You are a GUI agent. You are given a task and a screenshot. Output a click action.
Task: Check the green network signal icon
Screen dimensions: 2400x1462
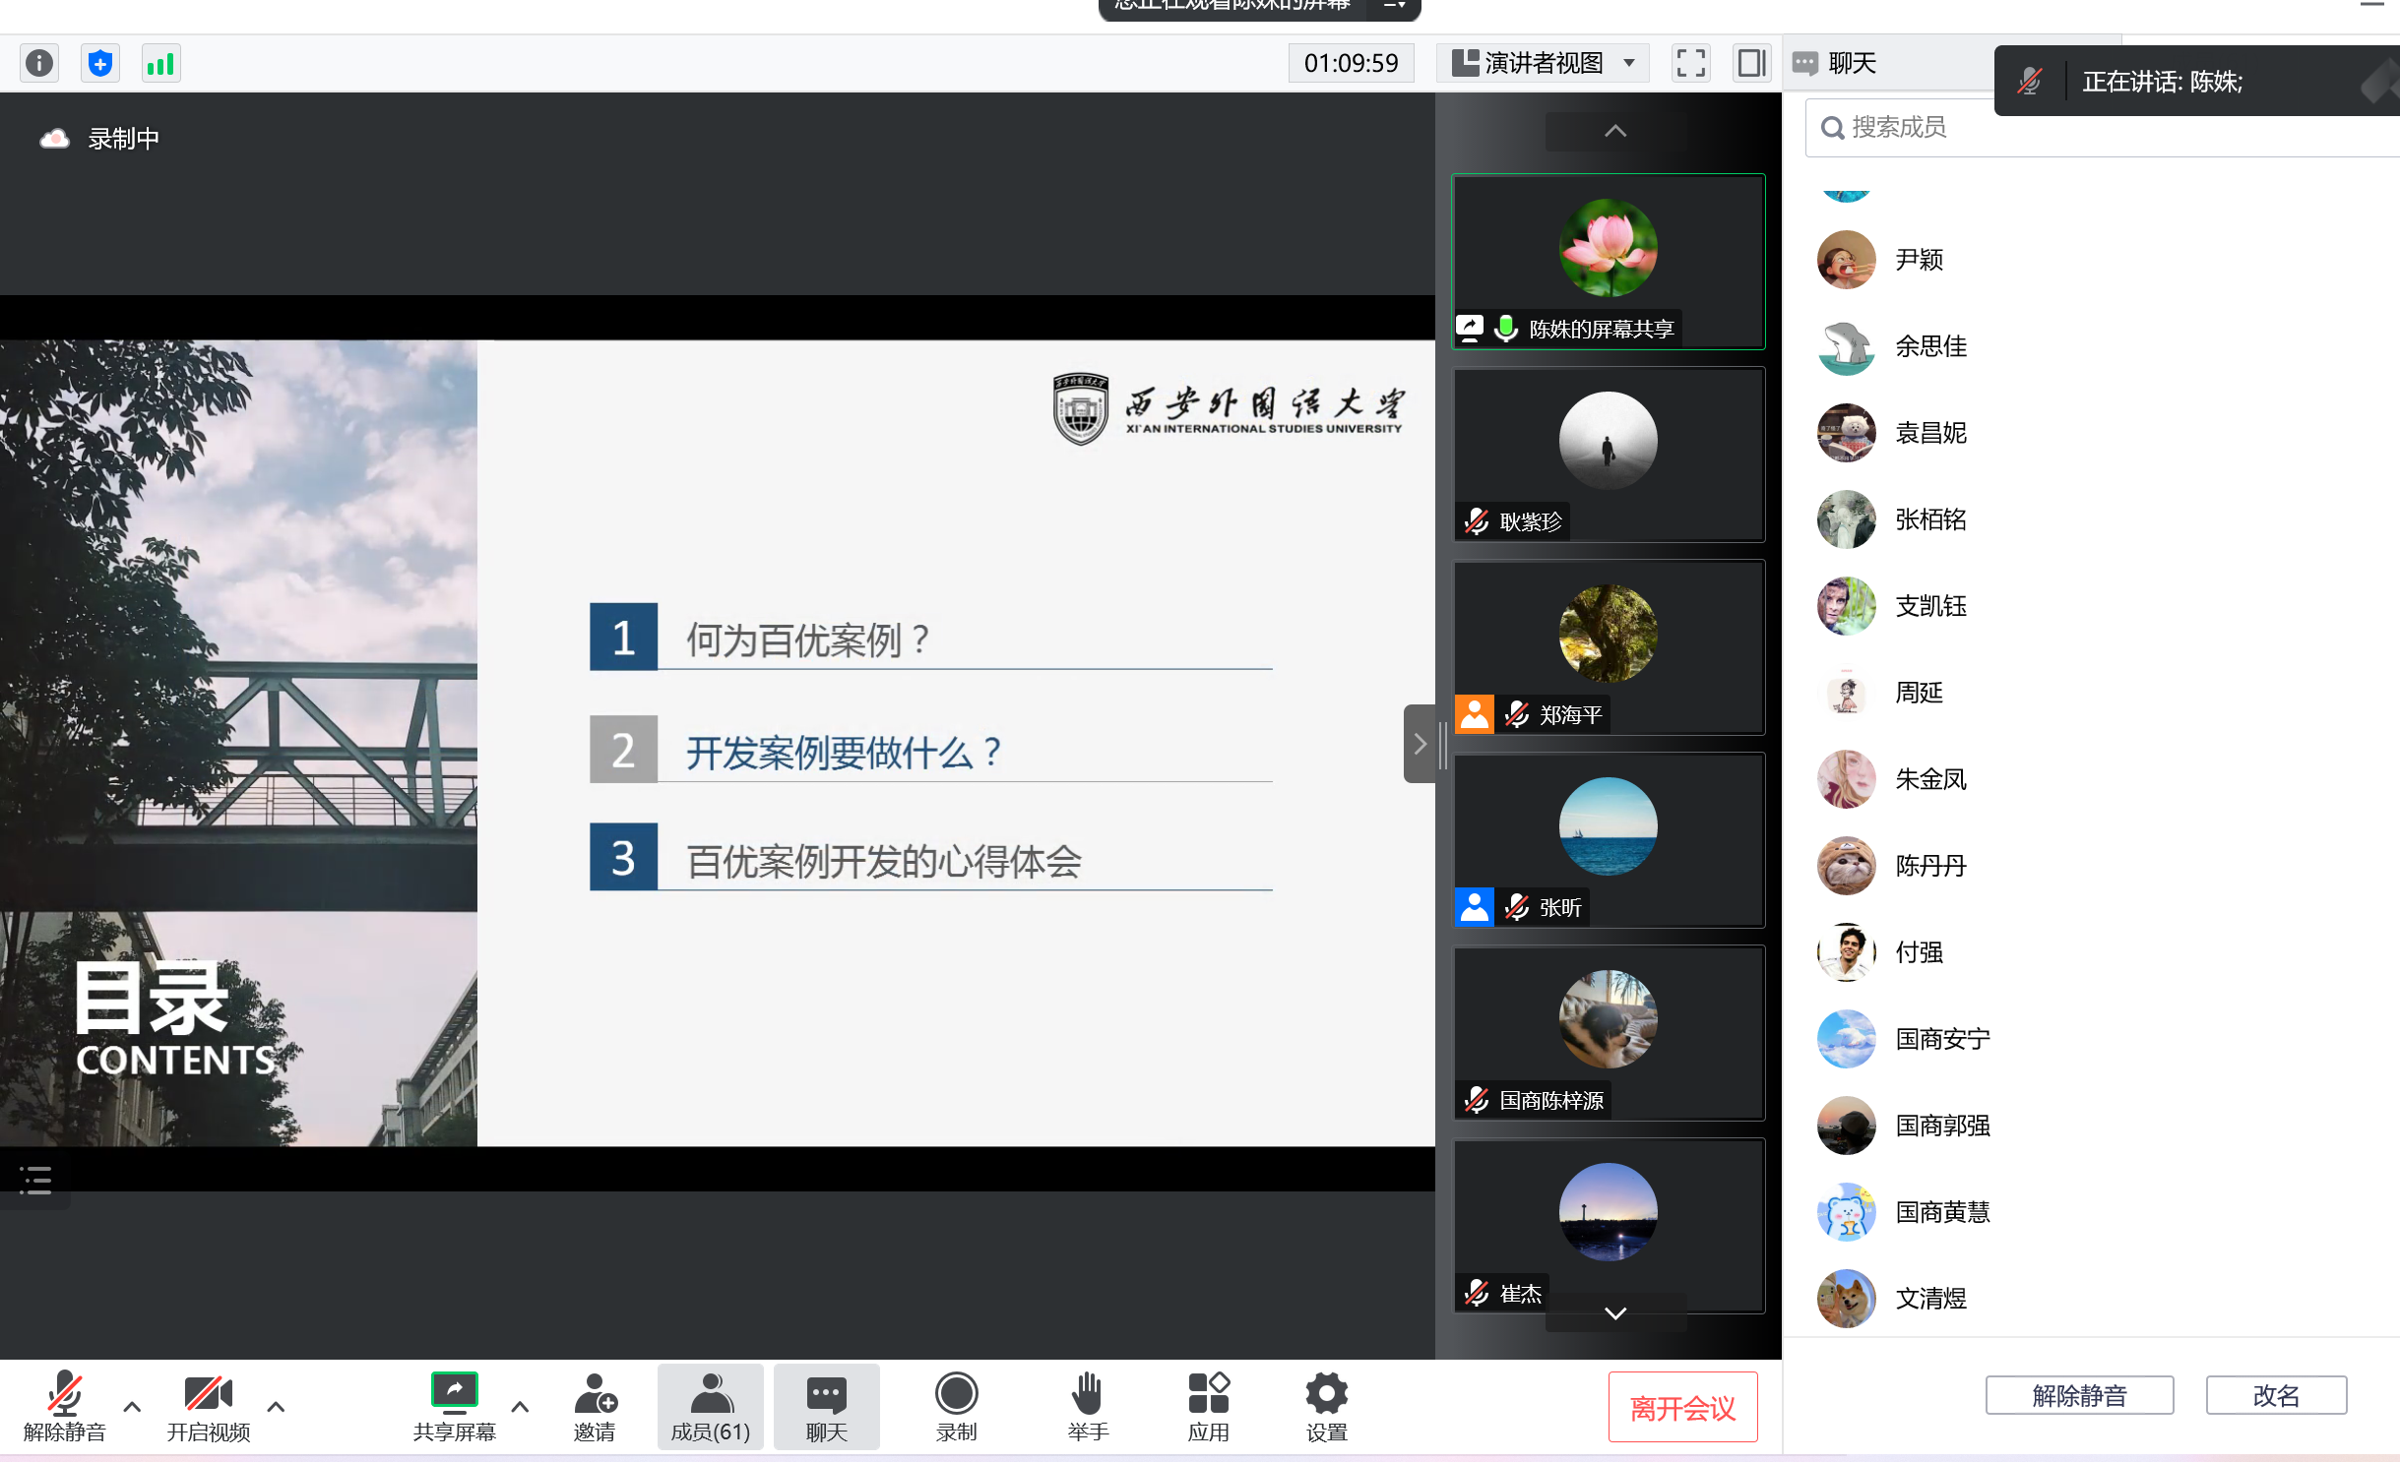[160, 64]
